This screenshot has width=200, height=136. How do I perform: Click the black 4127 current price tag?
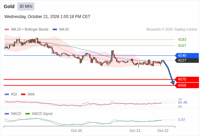pos(187,60)
